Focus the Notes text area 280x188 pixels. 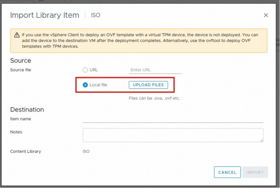point(173,135)
